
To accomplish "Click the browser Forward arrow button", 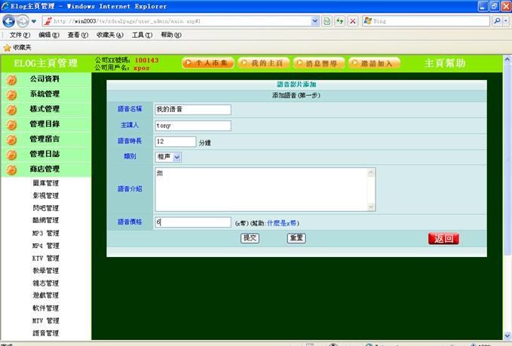I will [24, 21].
